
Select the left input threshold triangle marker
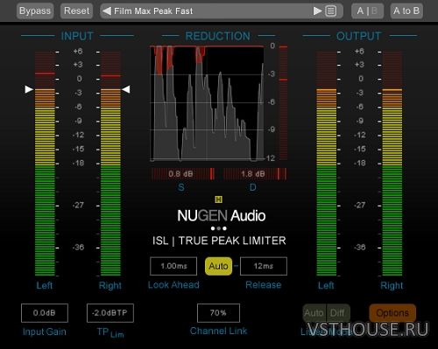(29, 89)
